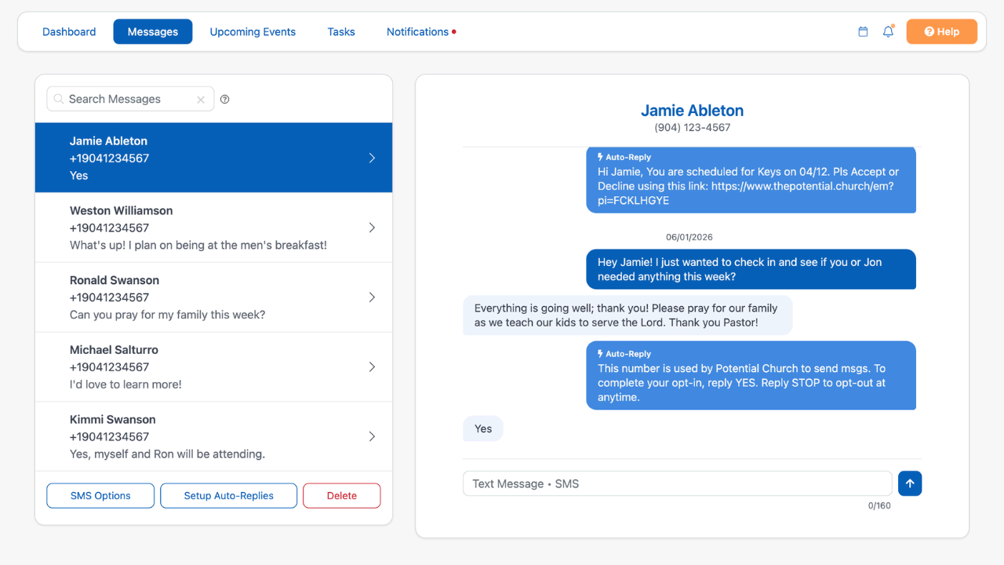Click preview "Yes, myself and Ron will be attending."
1004x565 pixels.
click(167, 454)
